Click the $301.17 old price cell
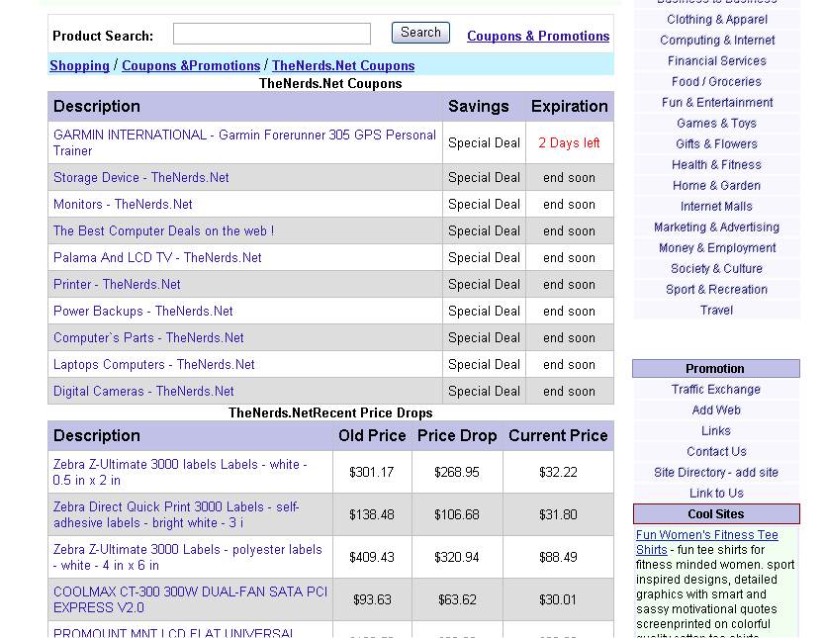 [x=372, y=473]
